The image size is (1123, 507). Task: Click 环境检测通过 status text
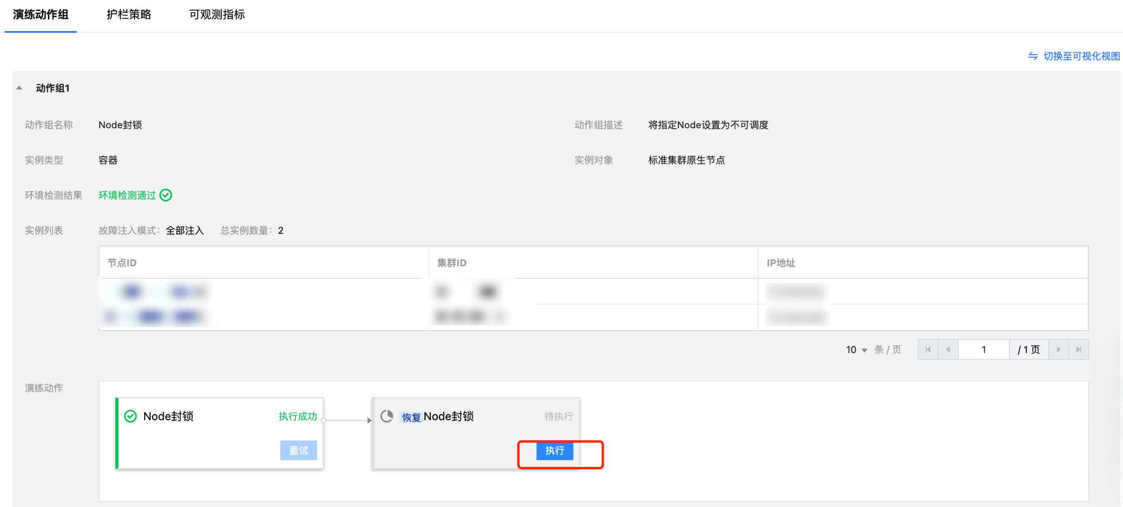click(x=127, y=195)
